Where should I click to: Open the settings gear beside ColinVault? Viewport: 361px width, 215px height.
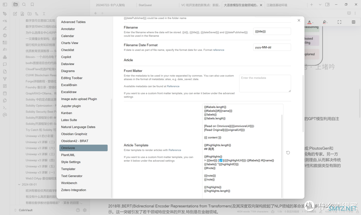[85, 210]
